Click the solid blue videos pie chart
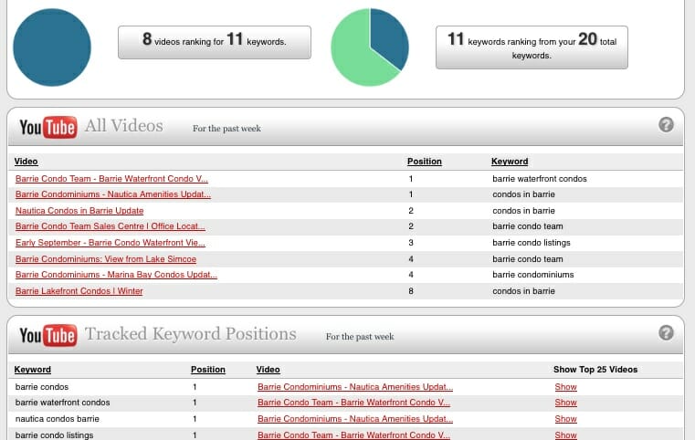This screenshot has height=440, width=695. point(52,47)
